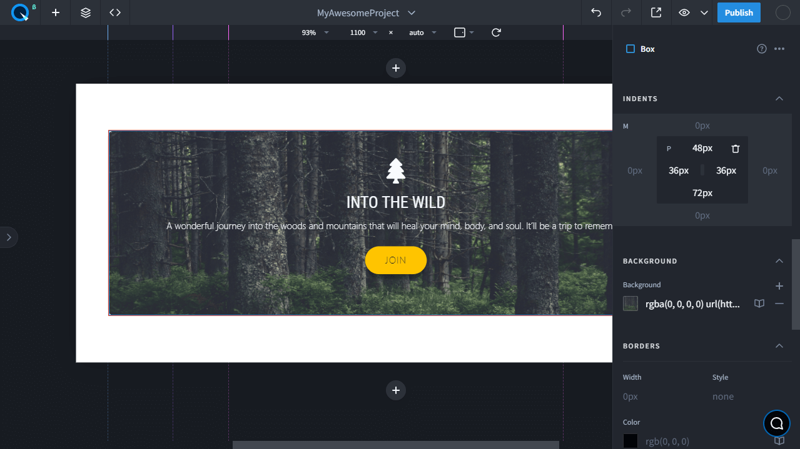Click the tree icon in the hero
This screenshot has height=449, width=800.
point(395,171)
